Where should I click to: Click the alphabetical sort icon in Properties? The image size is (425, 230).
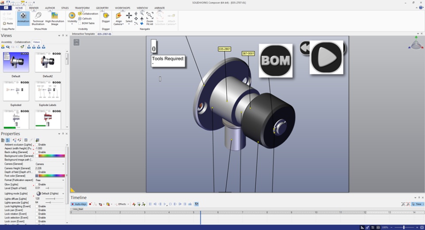(8, 140)
